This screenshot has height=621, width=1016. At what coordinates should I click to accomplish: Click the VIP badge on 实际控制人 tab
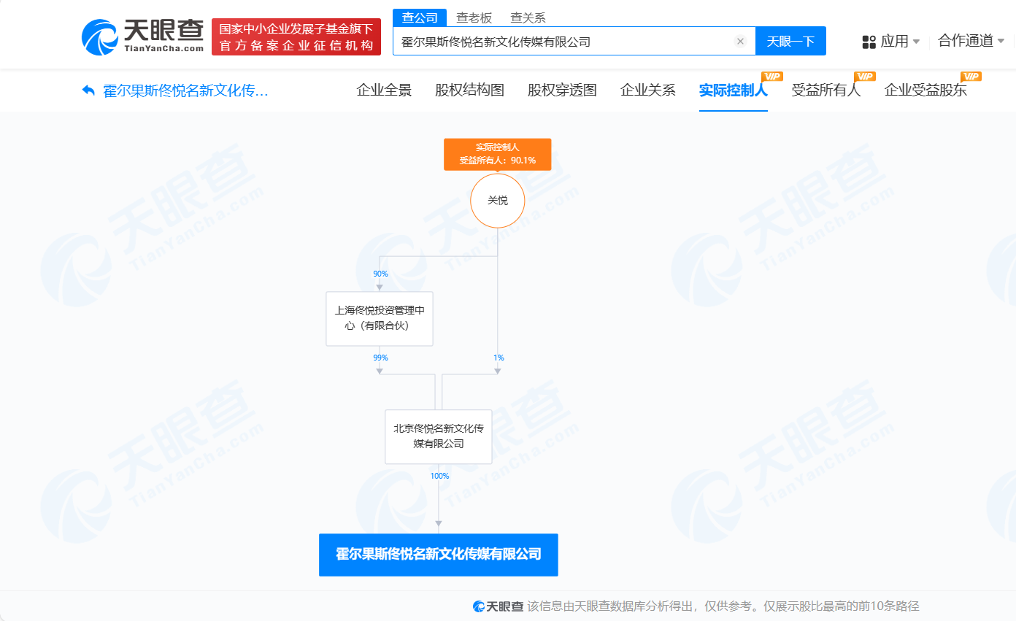click(x=772, y=75)
